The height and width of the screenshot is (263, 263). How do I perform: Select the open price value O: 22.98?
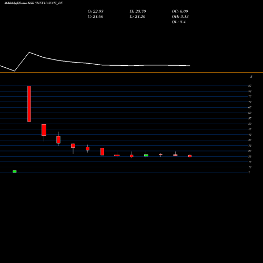click(96, 11)
